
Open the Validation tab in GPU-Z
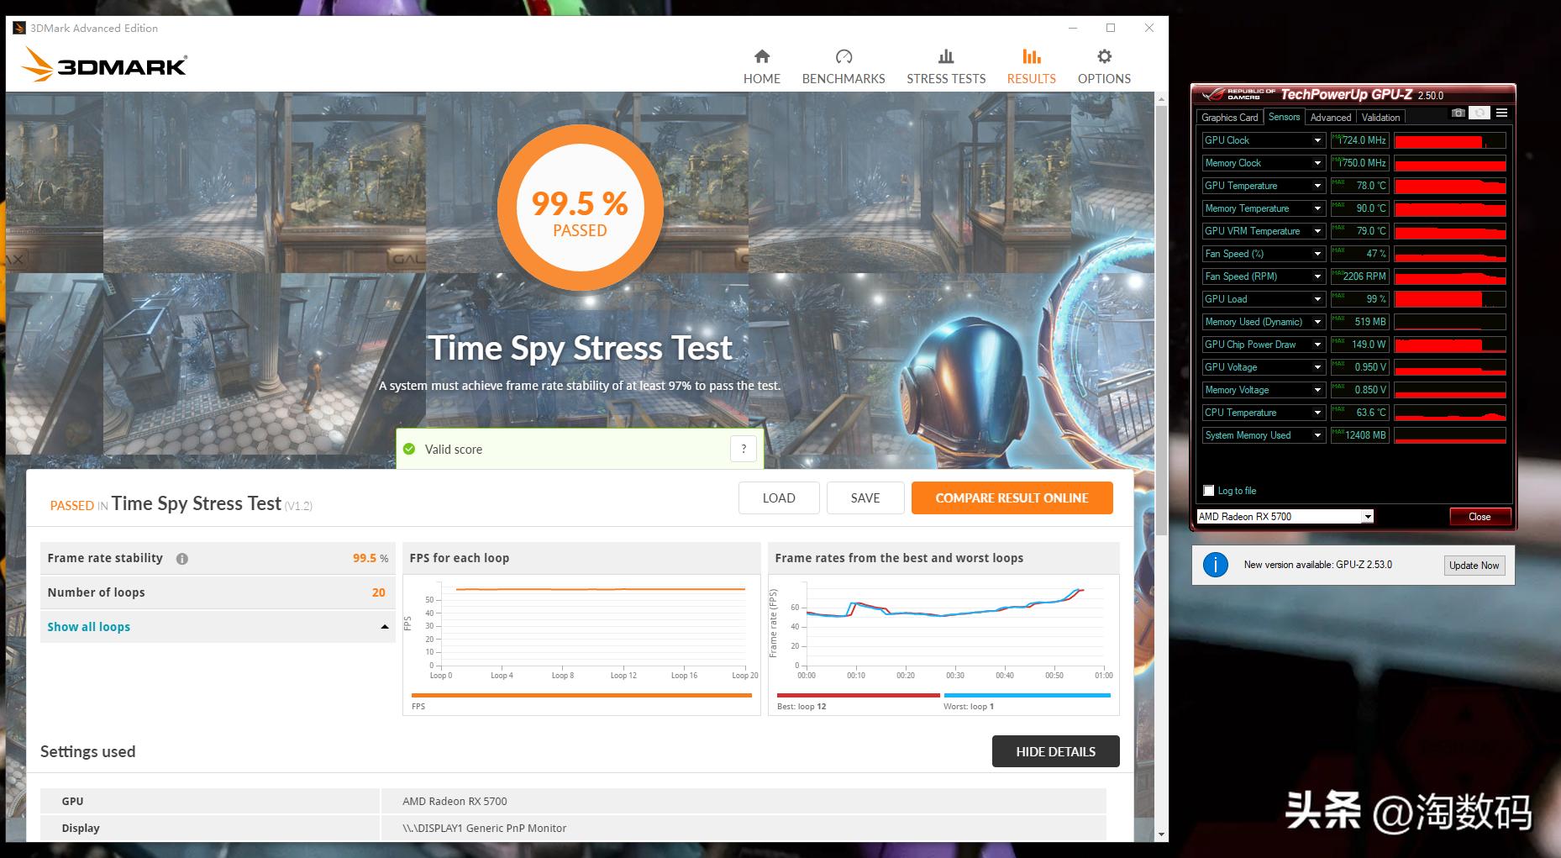pos(1380,118)
